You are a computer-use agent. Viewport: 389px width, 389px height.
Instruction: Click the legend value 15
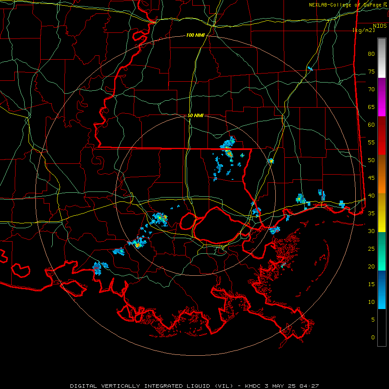point(371,284)
